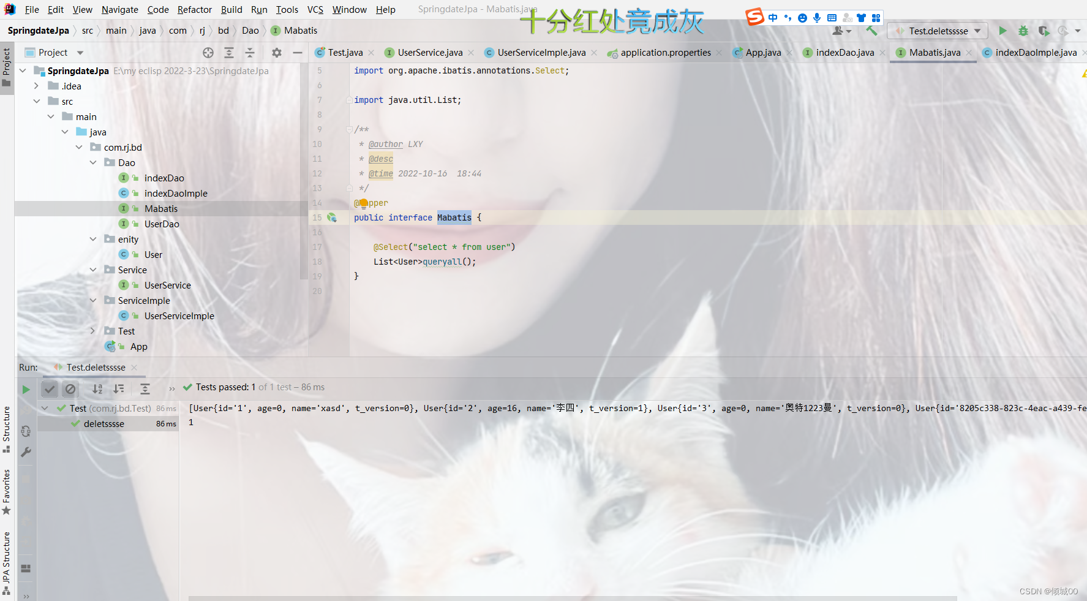Open the Favorites side tool tab
Viewport: 1087px width, 601px height.
click(x=7, y=491)
